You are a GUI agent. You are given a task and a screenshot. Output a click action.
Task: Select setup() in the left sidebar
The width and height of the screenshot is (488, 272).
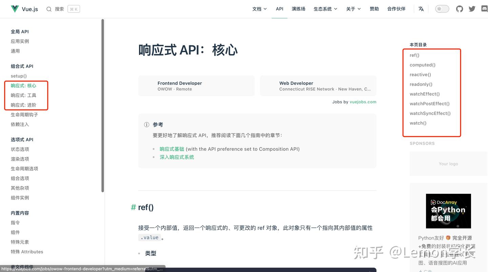pos(19,76)
